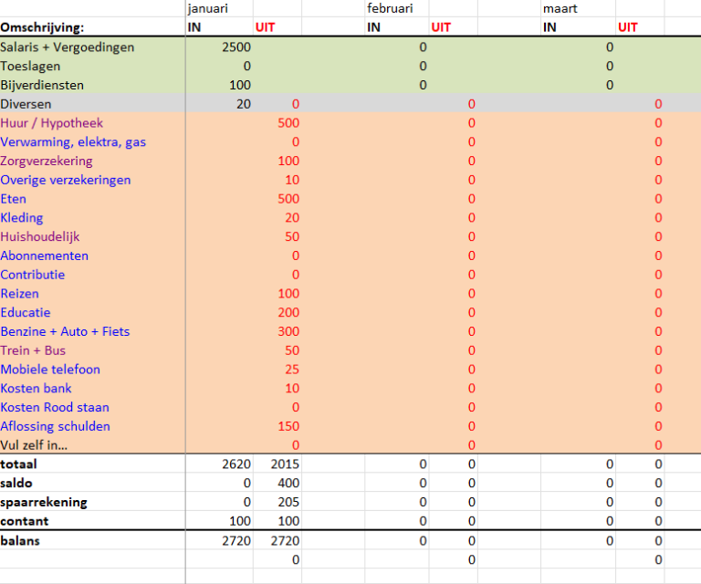Select the Benzine 300 expense cell
The image size is (701, 584).
[x=288, y=331]
